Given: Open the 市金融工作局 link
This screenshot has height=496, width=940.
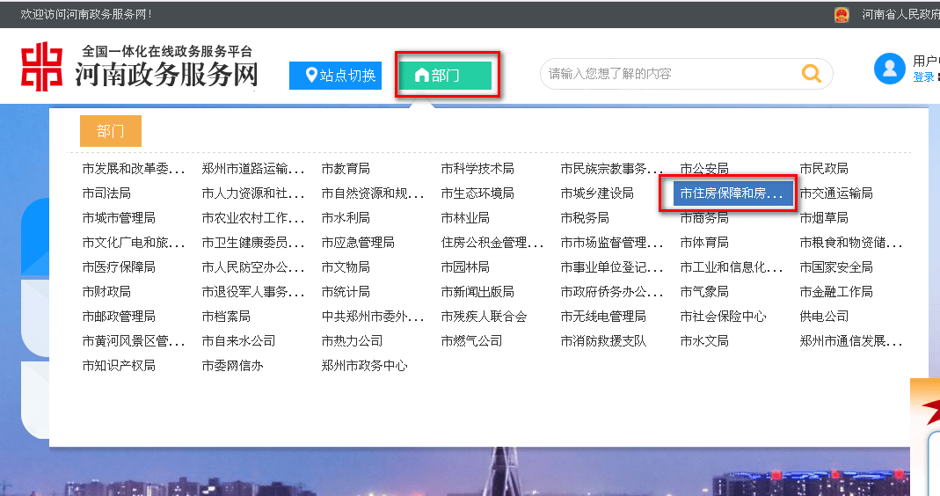Looking at the screenshot, I should (x=836, y=291).
